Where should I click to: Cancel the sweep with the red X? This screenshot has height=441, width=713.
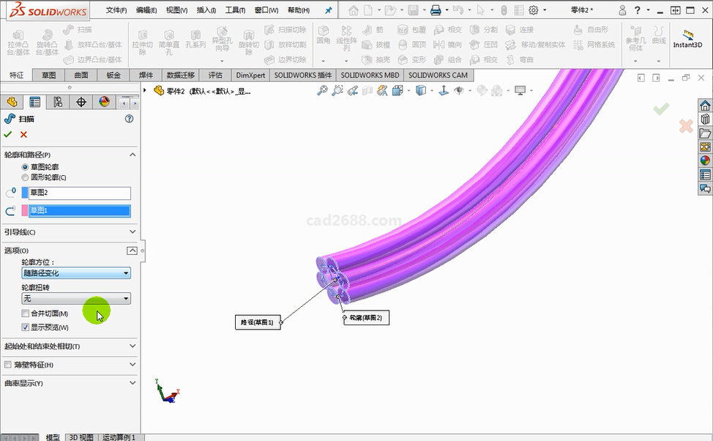(23, 135)
